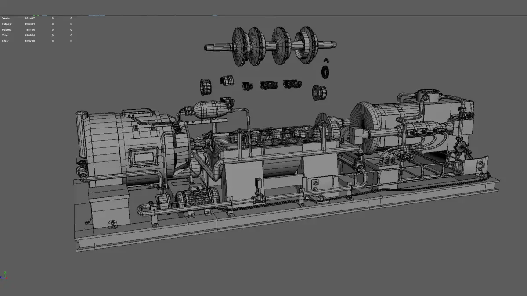Screen dimensions: 527x296
Task: Select the small finned pump motor on the base
Action: [x=197, y=197]
